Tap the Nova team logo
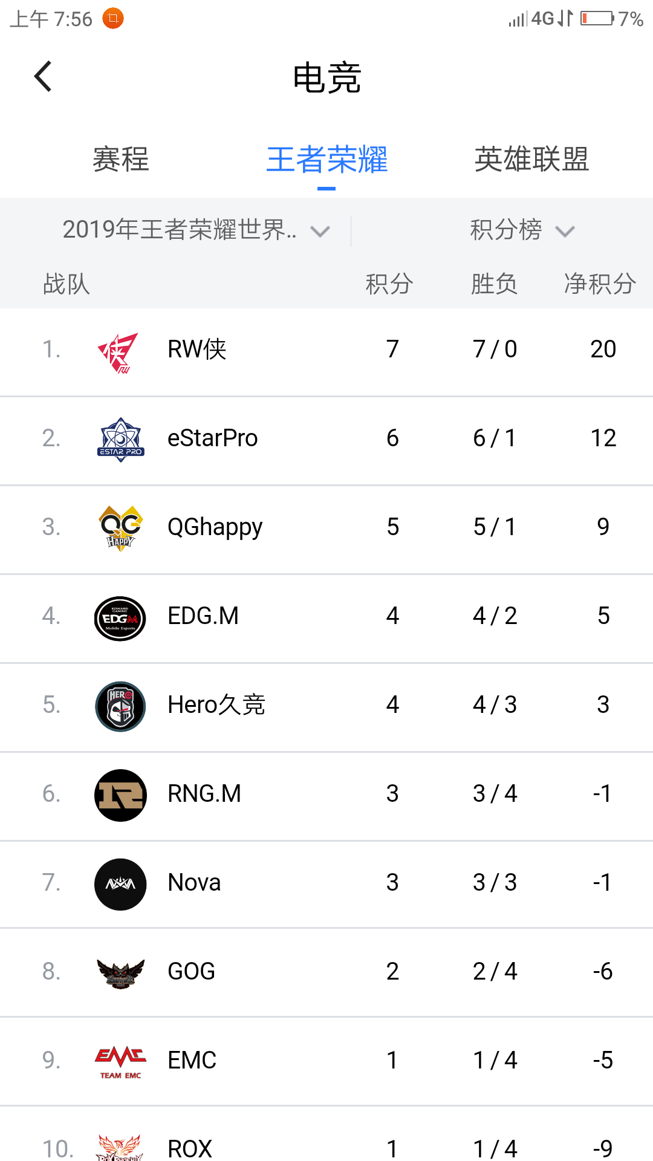Viewport: 653px width, 1161px height. tap(120, 884)
